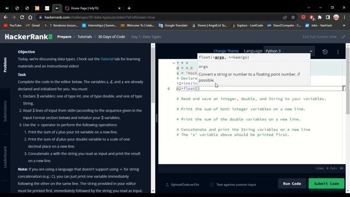
Task: Reload the page with the refresh icon
Action: coord(22,17)
